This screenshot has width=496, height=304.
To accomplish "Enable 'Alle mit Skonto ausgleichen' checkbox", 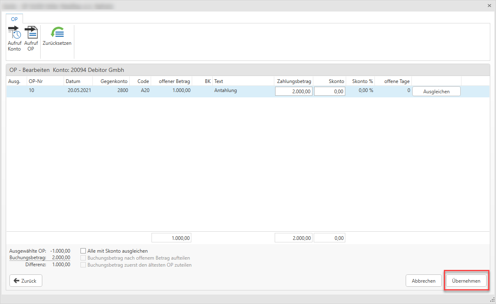I will tap(83, 251).
